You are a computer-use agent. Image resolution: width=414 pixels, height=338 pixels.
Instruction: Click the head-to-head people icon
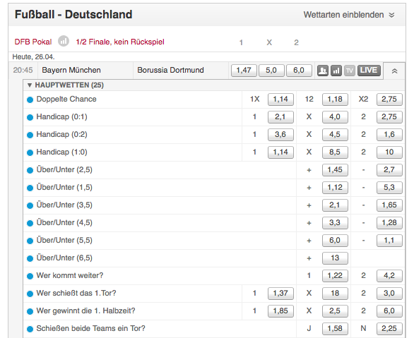point(323,71)
